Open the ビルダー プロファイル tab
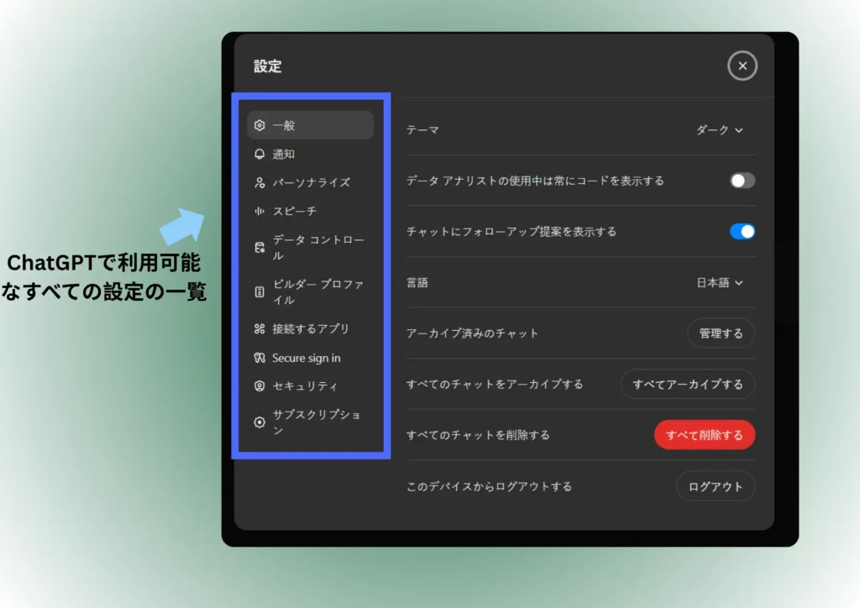860x608 pixels. coord(311,292)
